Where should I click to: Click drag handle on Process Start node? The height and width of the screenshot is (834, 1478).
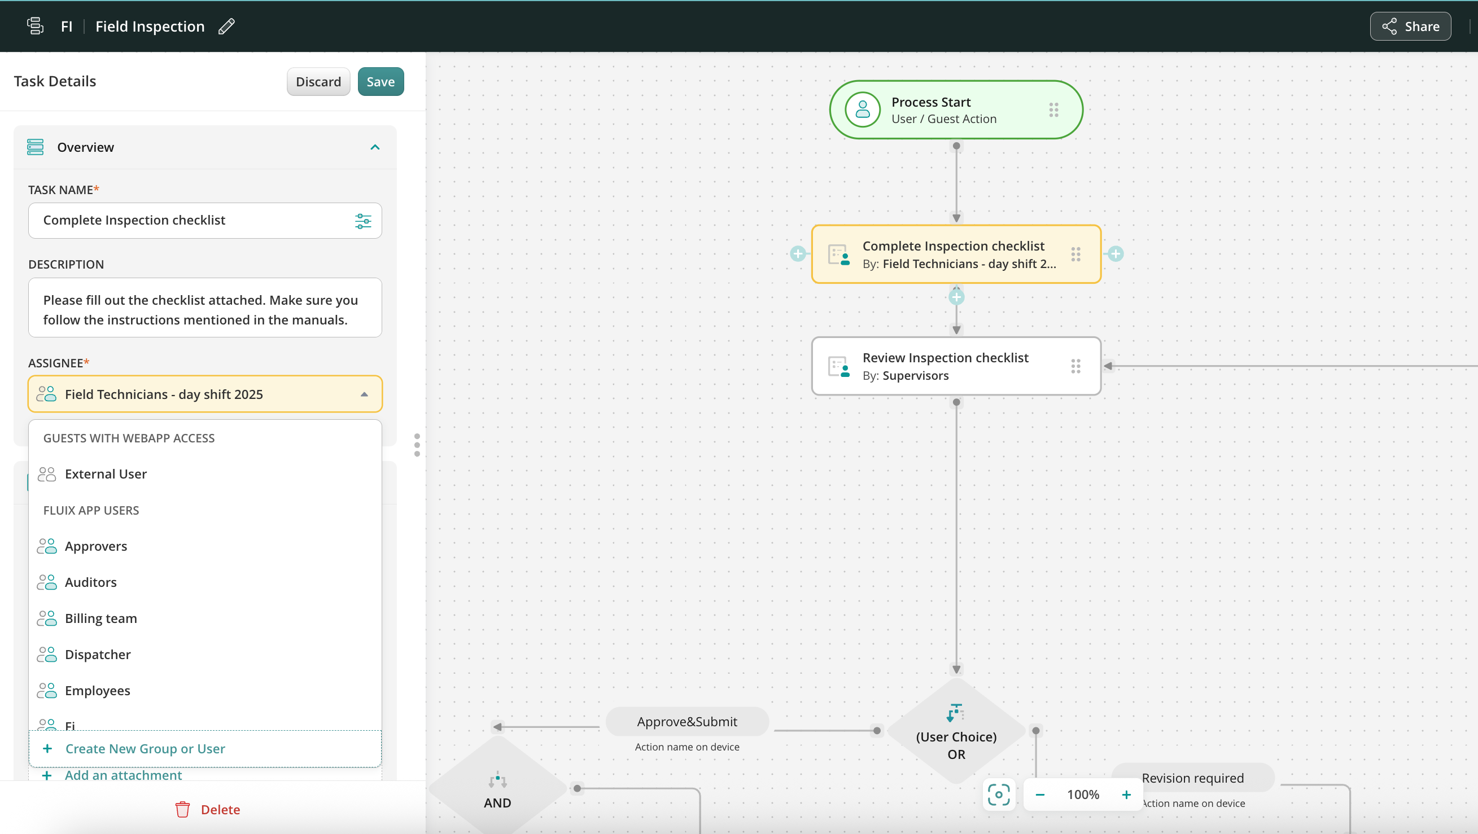tap(1053, 110)
